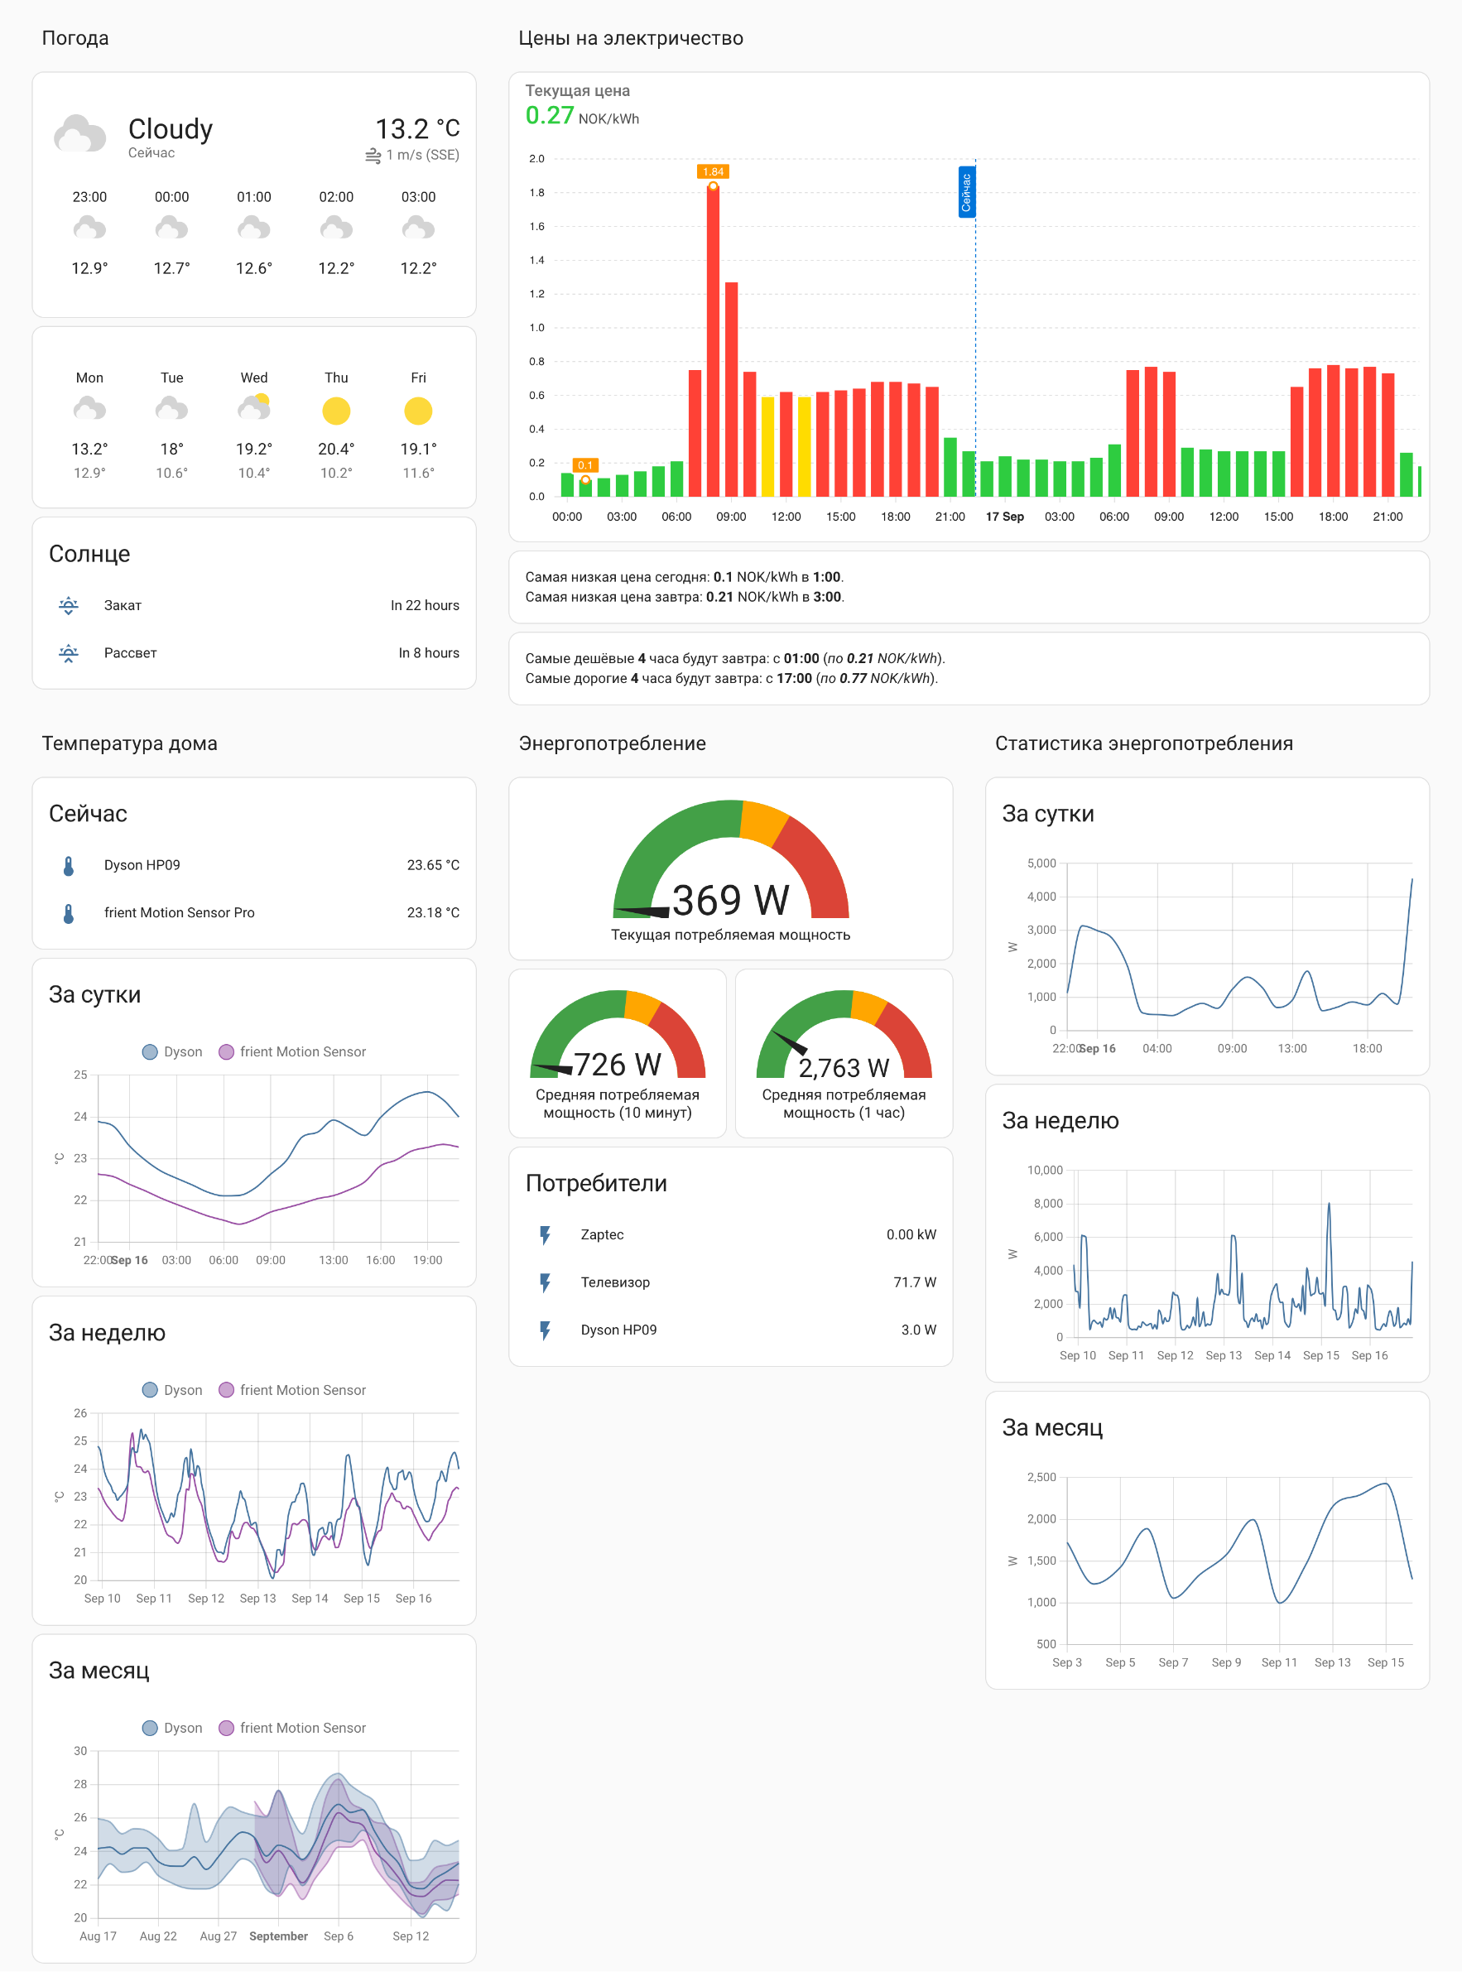Click the 71.7 W value for Телевизор

click(x=914, y=1282)
